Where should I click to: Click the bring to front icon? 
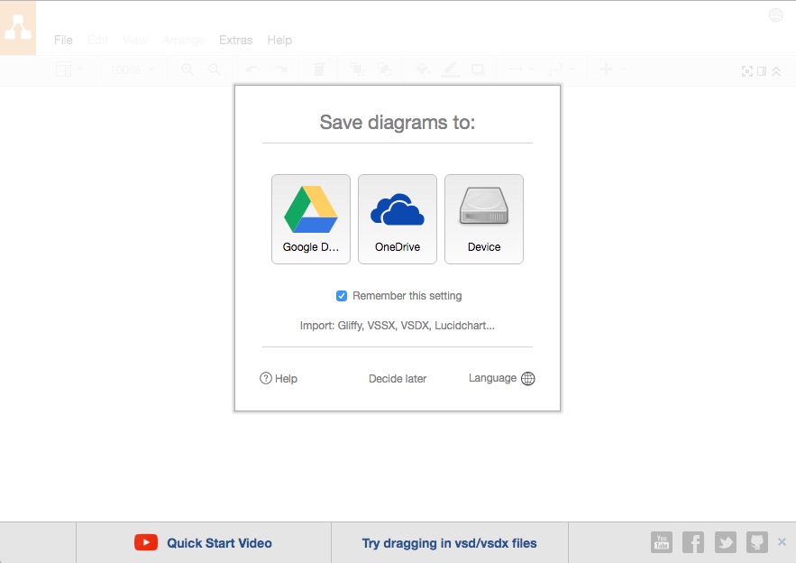pos(357,69)
